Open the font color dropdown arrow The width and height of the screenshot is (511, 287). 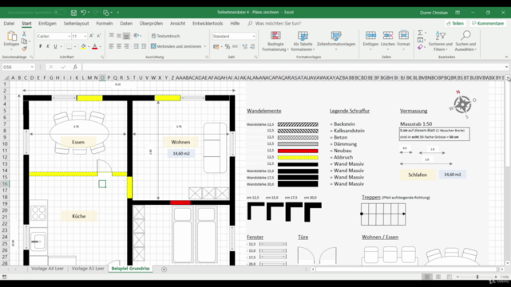(100, 47)
